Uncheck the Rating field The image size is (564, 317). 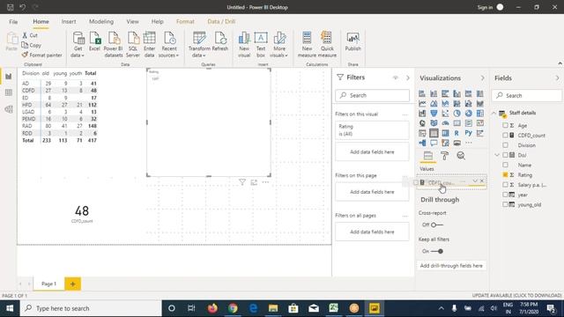click(x=505, y=174)
